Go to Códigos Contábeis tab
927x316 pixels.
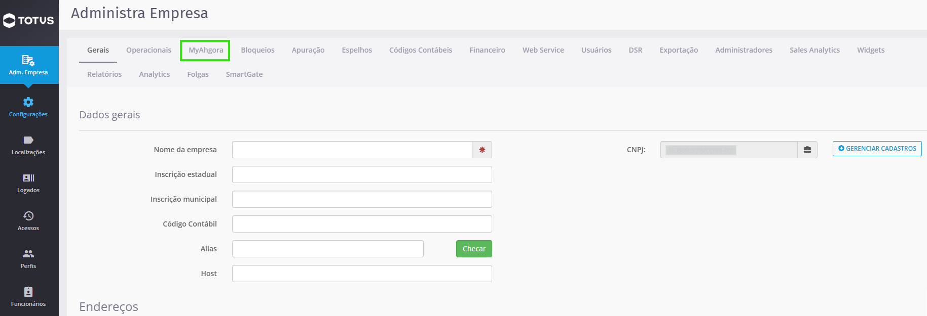tap(421, 50)
